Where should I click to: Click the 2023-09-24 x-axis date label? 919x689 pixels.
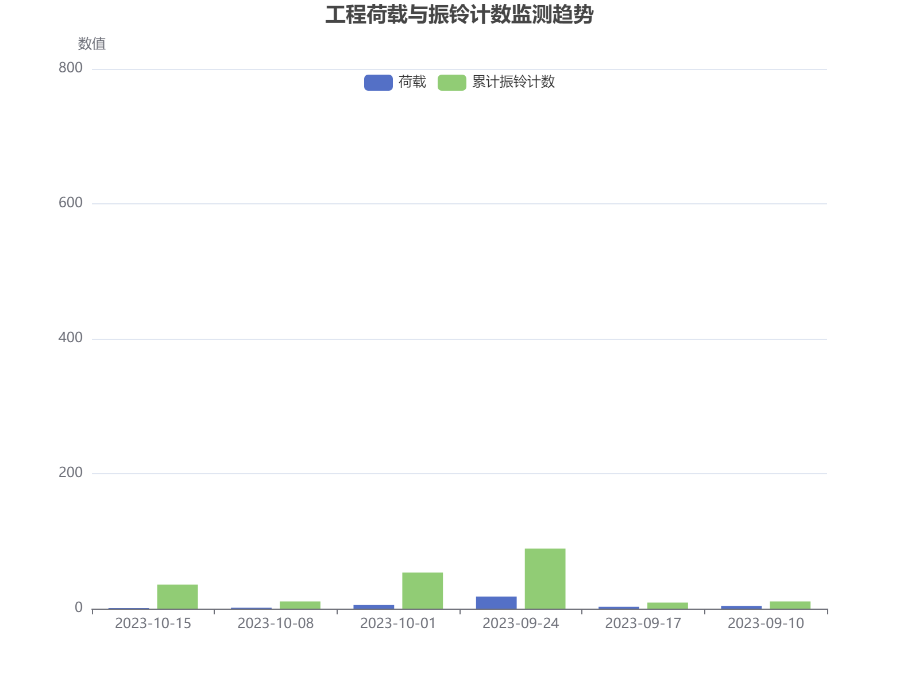pos(520,624)
